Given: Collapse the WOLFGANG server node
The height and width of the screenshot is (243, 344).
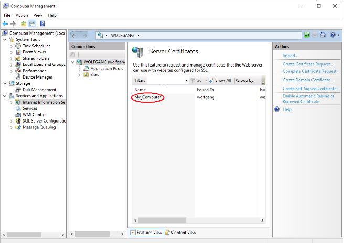Looking at the screenshot, I should point(72,62).
